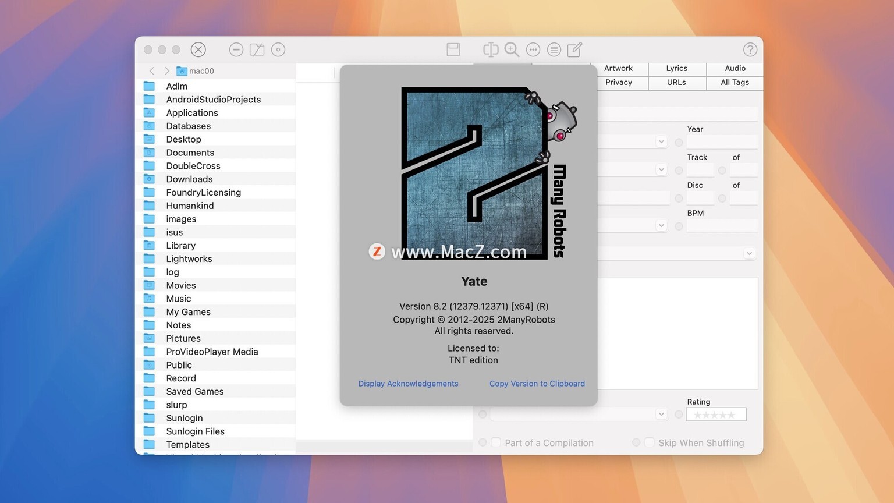Click the Display Acknowledgements link
Image resolution: width=894 pixels, height=503 pixels.
pyautogui.click(x=408, y=384)
